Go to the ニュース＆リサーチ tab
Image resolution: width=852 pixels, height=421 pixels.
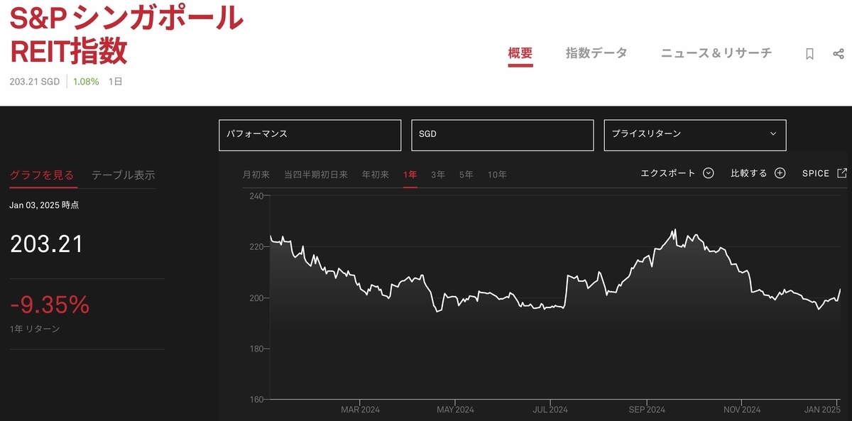[x=716, y=53]
